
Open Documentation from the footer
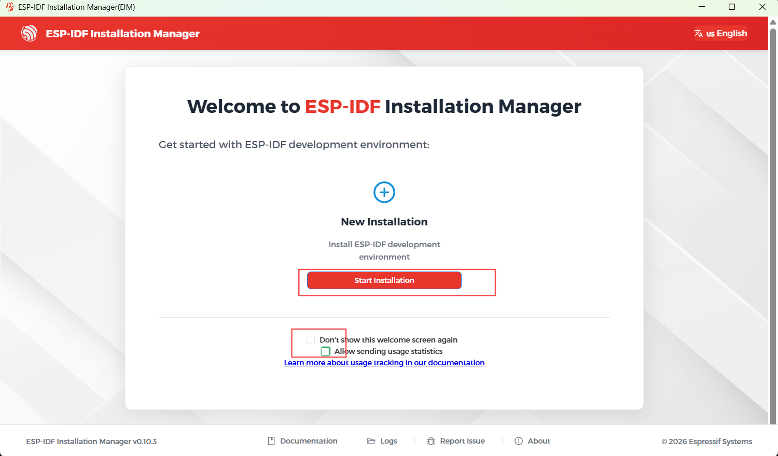[303, 441]
